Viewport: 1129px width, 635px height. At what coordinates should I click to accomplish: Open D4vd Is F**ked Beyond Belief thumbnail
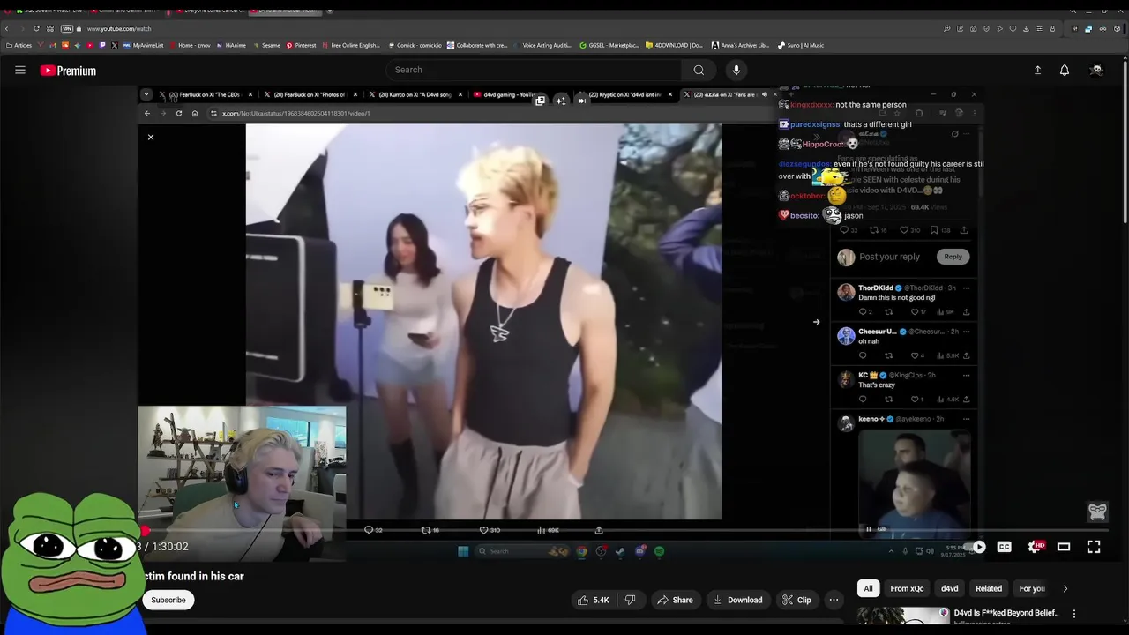903,616
